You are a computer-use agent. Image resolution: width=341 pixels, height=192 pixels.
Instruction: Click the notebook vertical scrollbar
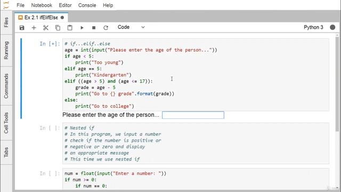click(x=337, y=84)
